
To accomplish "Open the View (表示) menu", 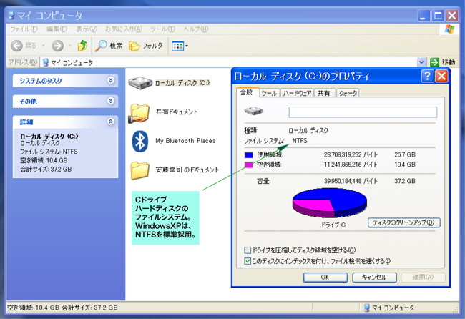I will tap(87, 29).
